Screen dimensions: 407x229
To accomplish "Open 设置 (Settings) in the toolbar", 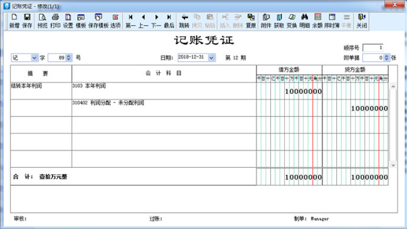I will click(x=68, y=21).
